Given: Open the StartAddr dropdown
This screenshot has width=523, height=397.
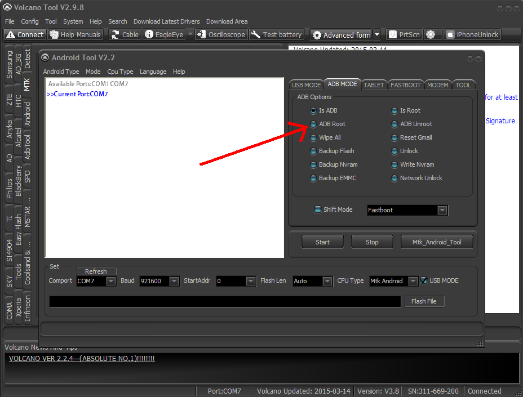Looking at the screenshot, I should click(251, 281).
